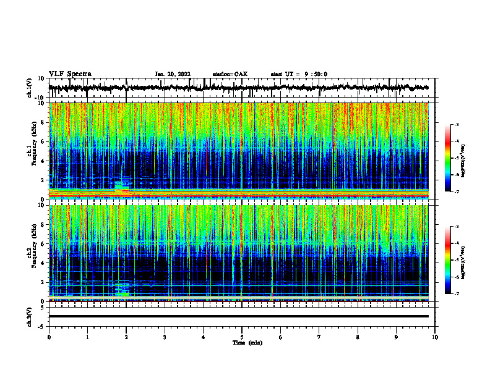Click the ch.1 spectrogram panel
This screenshot has width=490, height=378.
tap(238, 151)
